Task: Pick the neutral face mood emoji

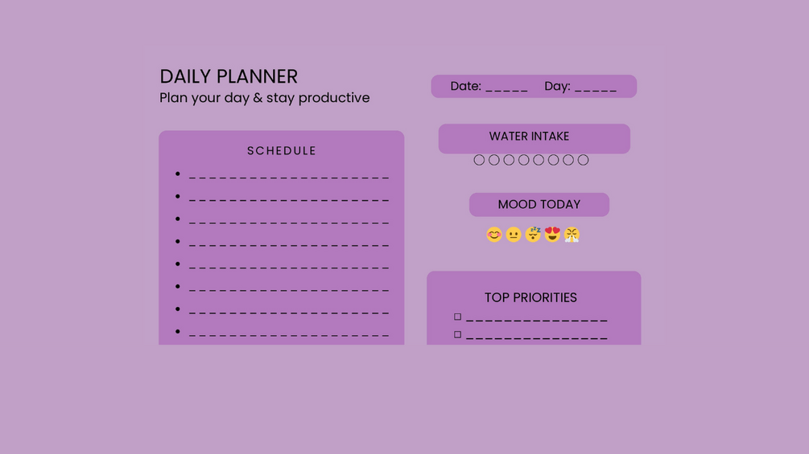Action: click(514, 235)
